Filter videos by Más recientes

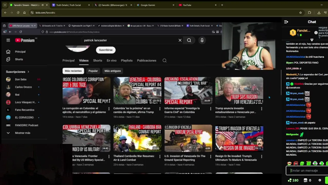[x=73, y=71]
